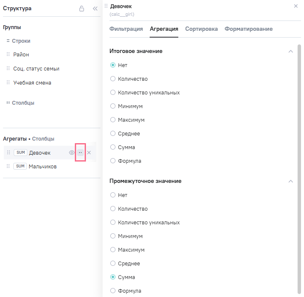This screenshot has width=304, height=297.
Task: Close the Девочек settings panel
Action: click(296, 6)
